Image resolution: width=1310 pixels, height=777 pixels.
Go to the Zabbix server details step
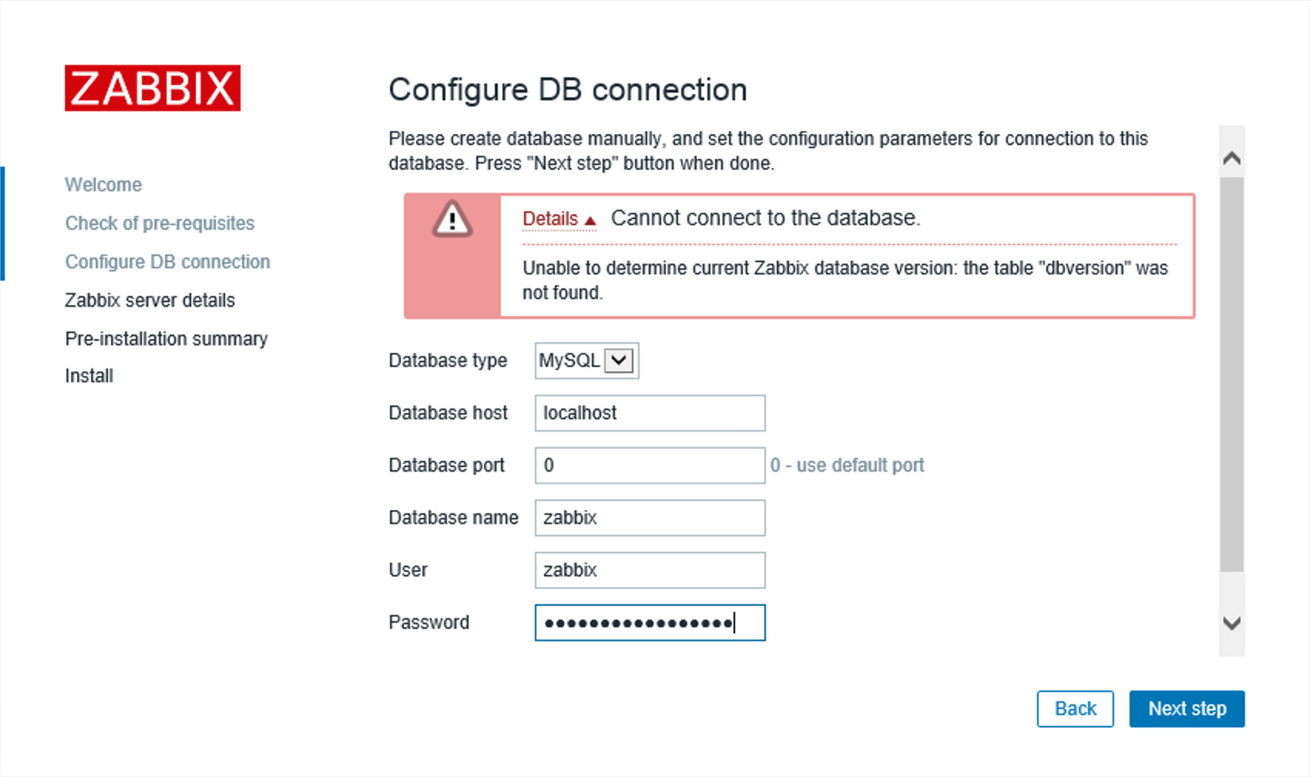(x=149, y=300)
